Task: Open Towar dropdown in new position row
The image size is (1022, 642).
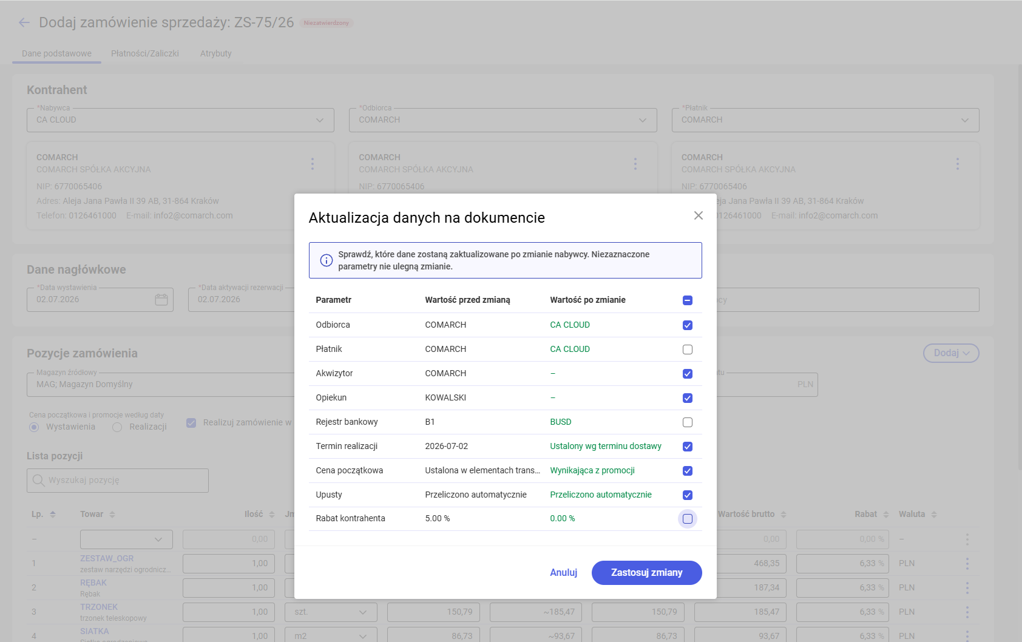Action: [x=126, y=539]
